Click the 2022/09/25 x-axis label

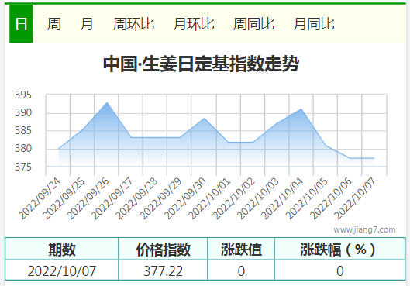coord(64,198)
